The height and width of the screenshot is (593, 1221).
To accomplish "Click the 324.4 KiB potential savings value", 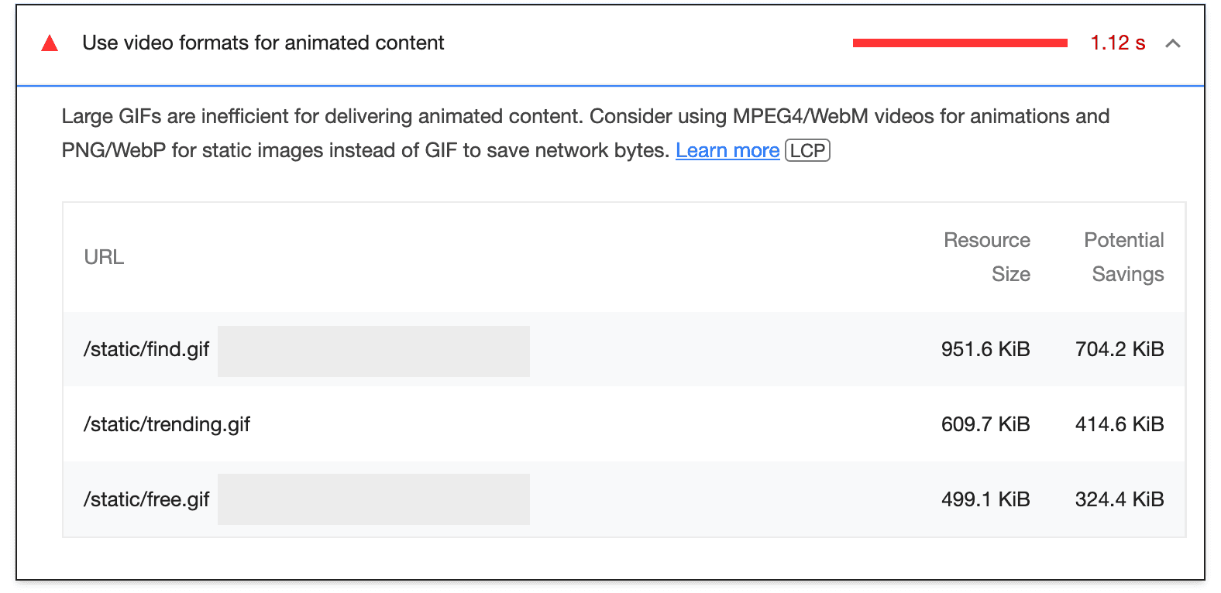I will tap(1120, 499).
